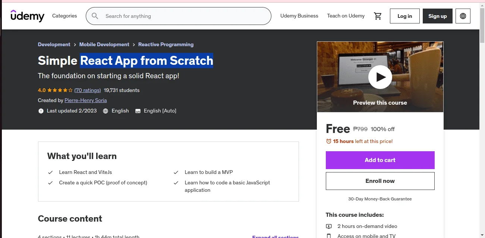Screen dimensions: 485x238
Task: Click the closed captions icon
Action: coord(138,111)
